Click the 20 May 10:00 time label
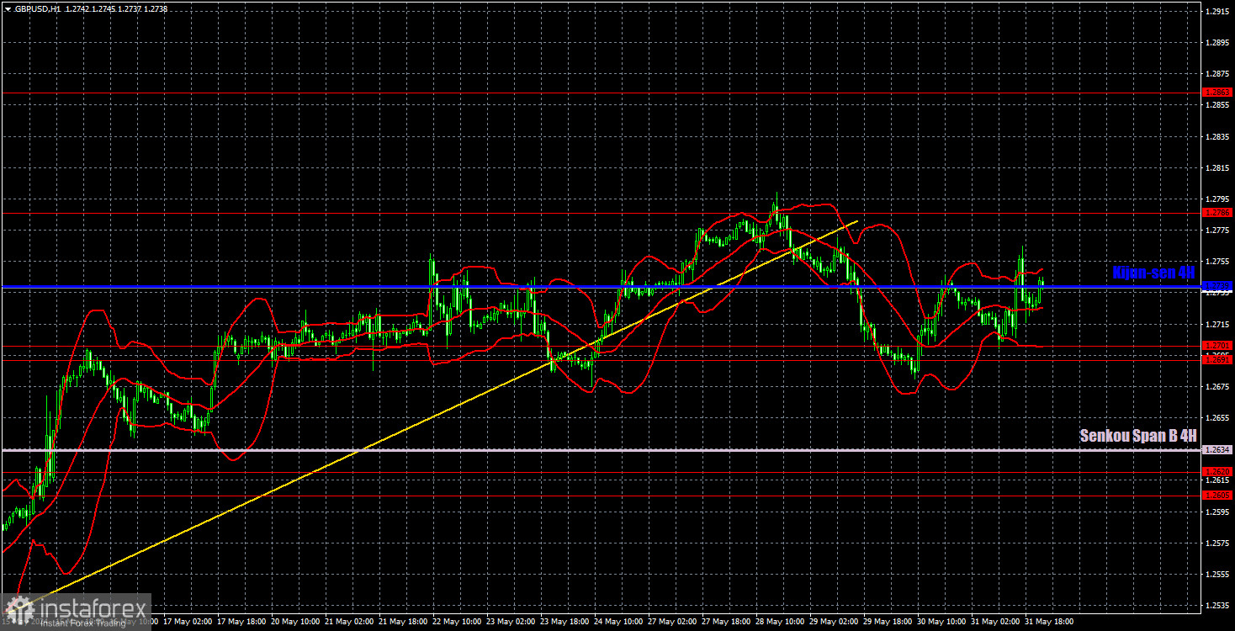The image size is (1235, 631). click(x=294, y=623)
